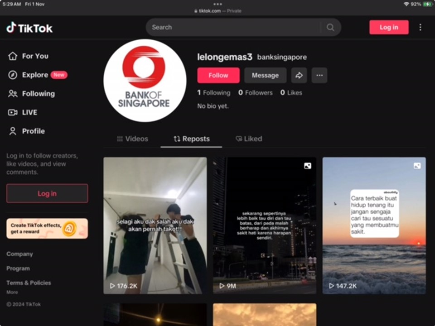Image resolution: width=435 pixels, height=326 pixels.
Task: Open the street light video thumbnail
Action: pos(155,315)
